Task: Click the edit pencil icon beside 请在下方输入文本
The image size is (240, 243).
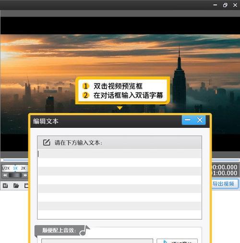Action: point(47,143)
